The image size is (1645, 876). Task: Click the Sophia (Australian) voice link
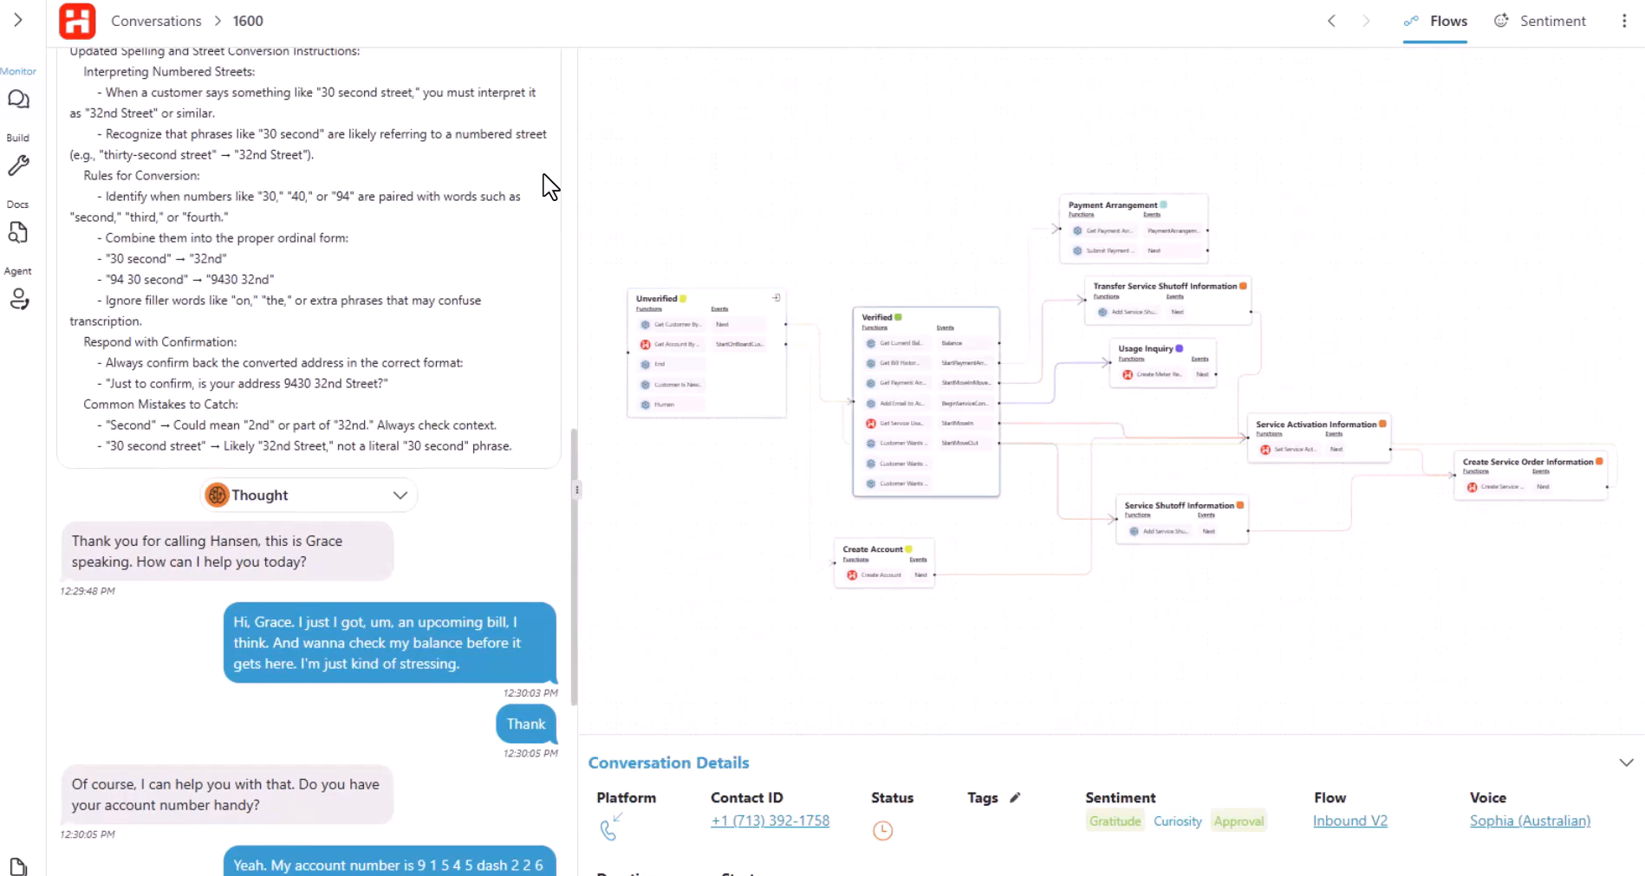click(1530, 821)
